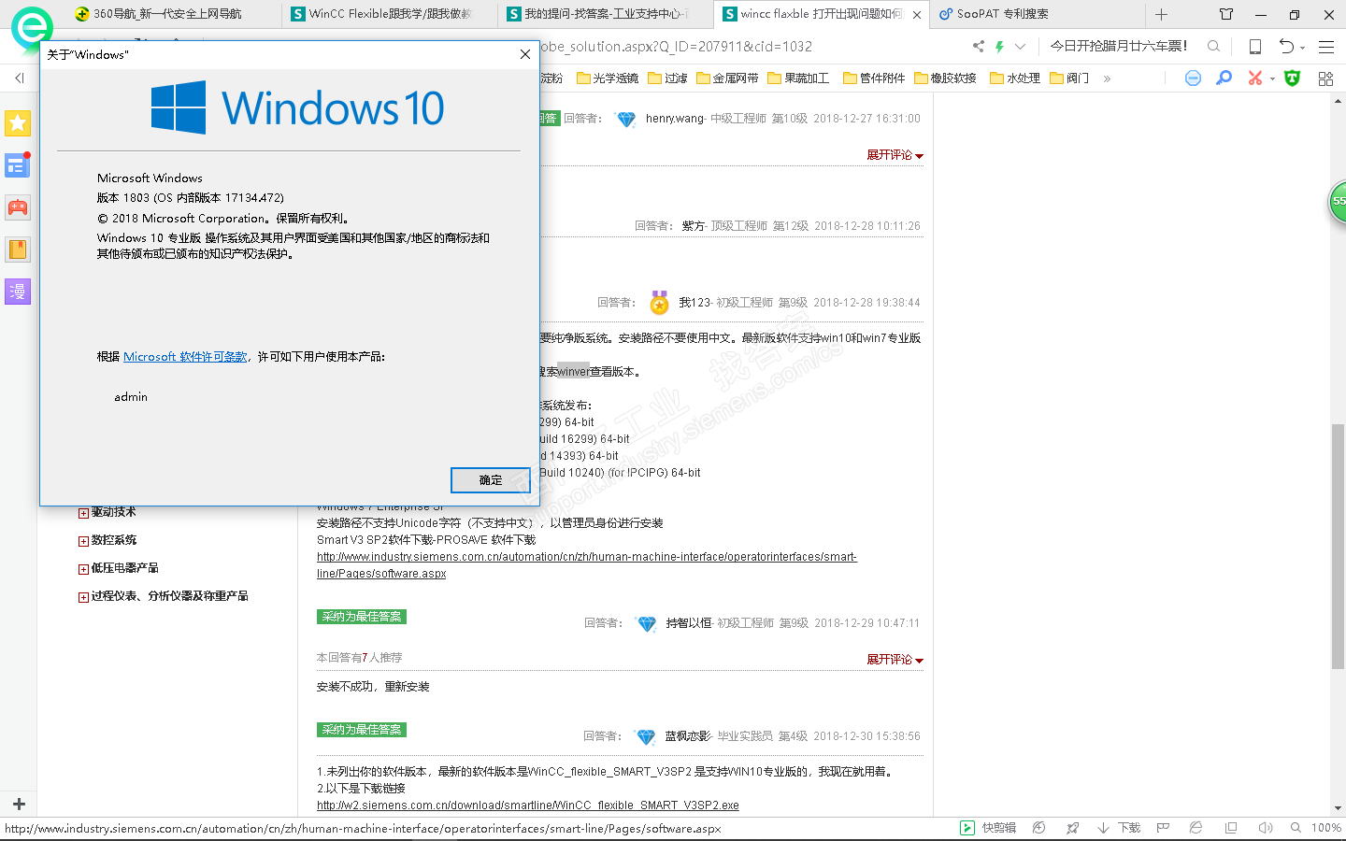The width and height of the screenshot is (1346, 841).
Task: Click the search box reading 今日开抢腊月廿六车票
Action: tap(1119, 46)
